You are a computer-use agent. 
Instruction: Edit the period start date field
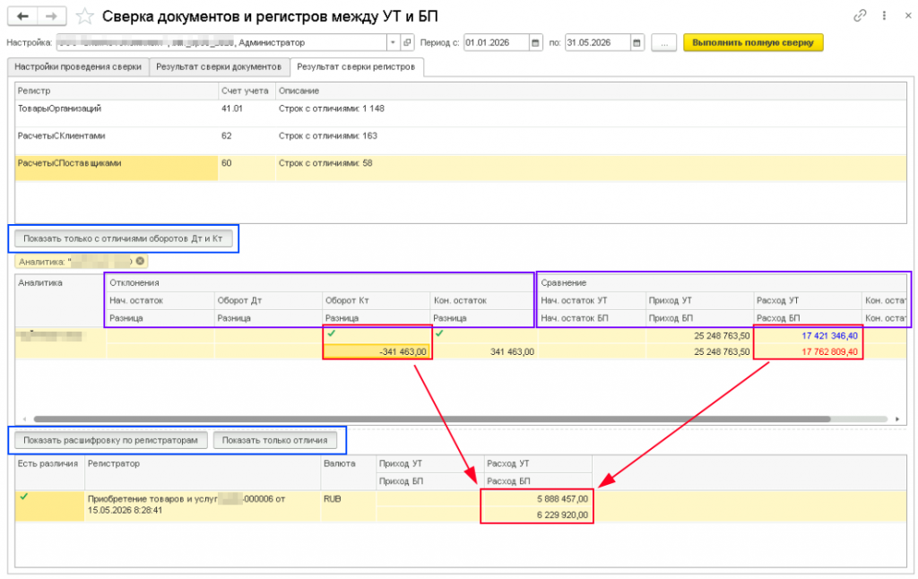(497, 43)
